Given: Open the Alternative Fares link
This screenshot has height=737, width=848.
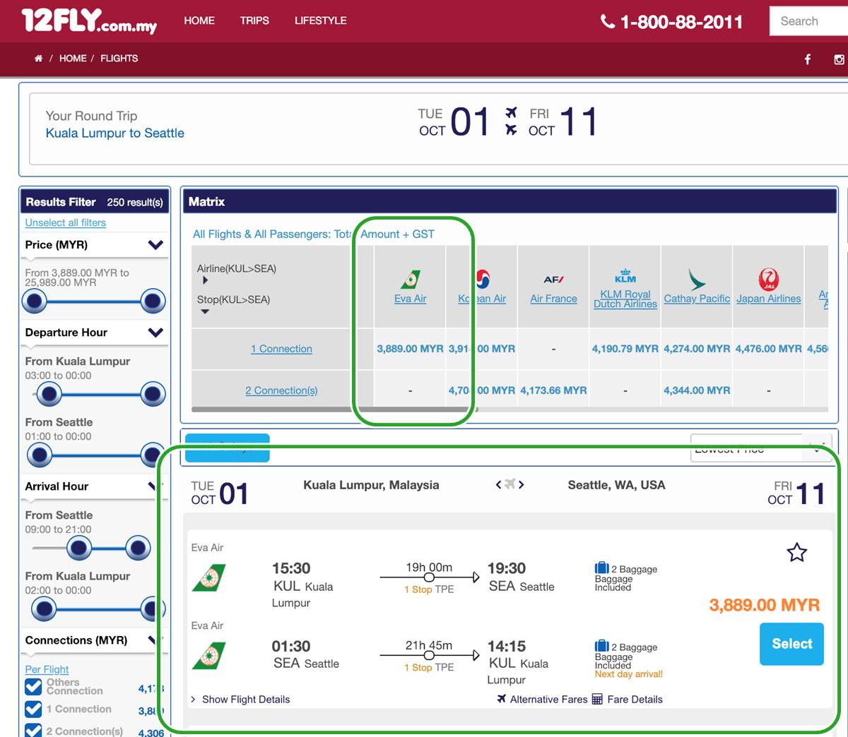Looking at the screenshot, I should point(548,699).
